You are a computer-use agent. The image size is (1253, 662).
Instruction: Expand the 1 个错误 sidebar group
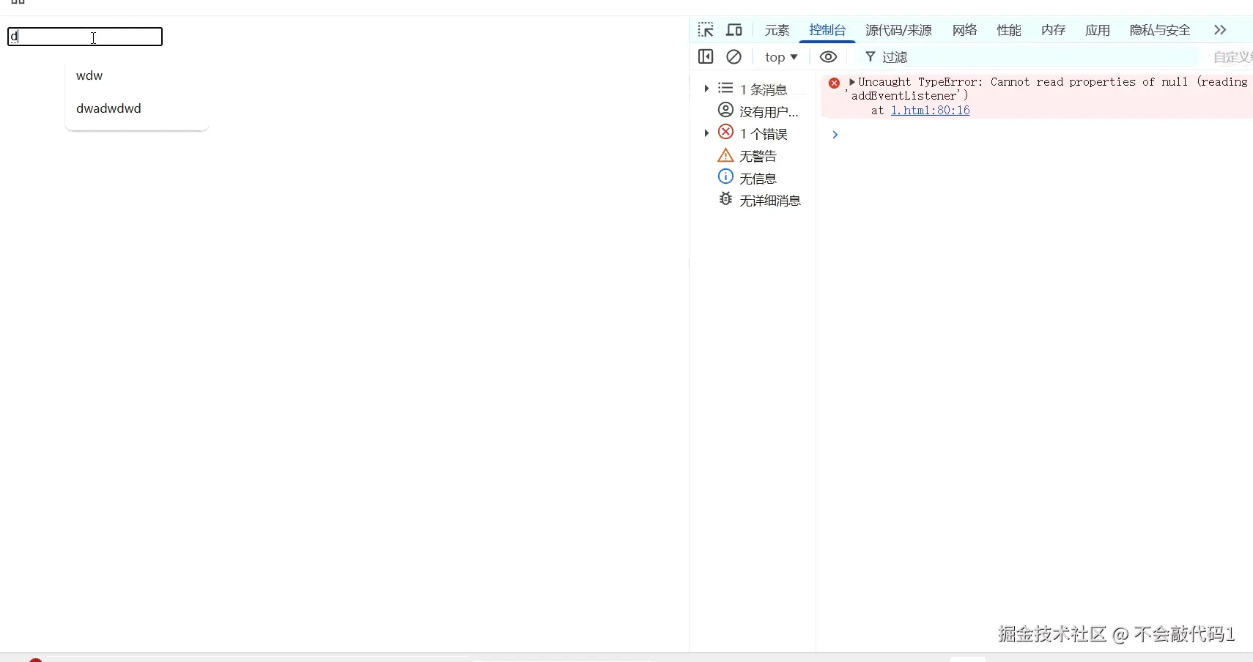point(706,133)
